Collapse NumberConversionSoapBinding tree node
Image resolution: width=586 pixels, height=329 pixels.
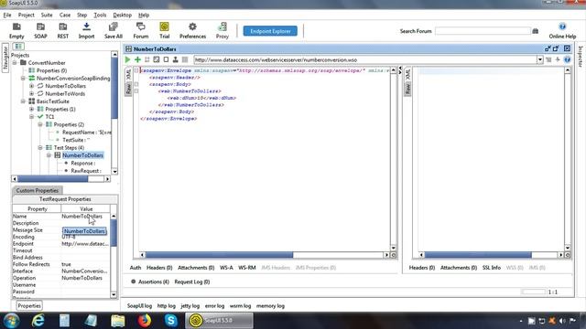point(23,79)
